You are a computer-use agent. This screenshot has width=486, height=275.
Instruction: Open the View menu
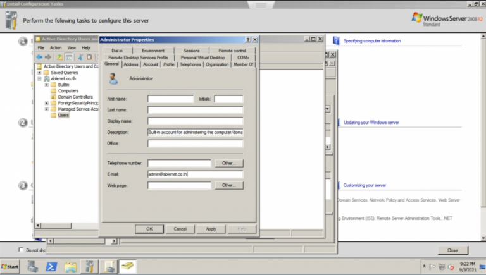coord(72,47)
